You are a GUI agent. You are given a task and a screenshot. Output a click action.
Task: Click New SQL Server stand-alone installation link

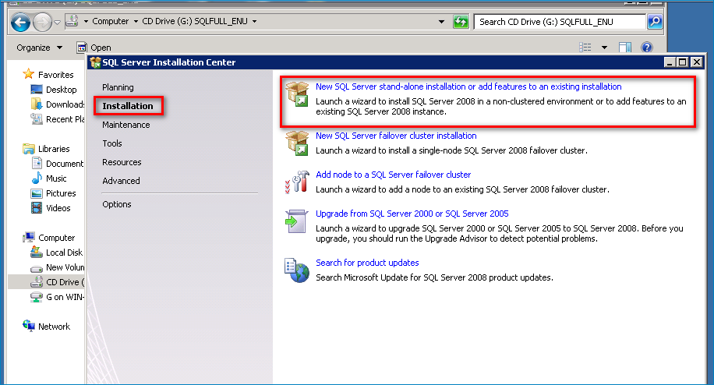point(468,87)
